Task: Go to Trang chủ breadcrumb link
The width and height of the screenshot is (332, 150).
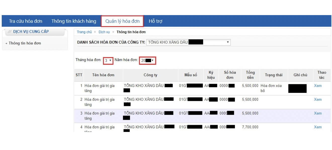Action: click(x=84, y=32)
